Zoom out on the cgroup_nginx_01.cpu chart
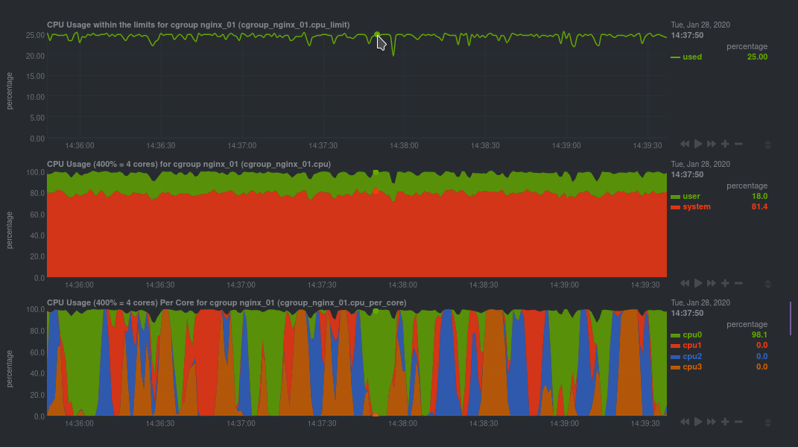Viewport: 798px width, 447px height. pos(738,282)
